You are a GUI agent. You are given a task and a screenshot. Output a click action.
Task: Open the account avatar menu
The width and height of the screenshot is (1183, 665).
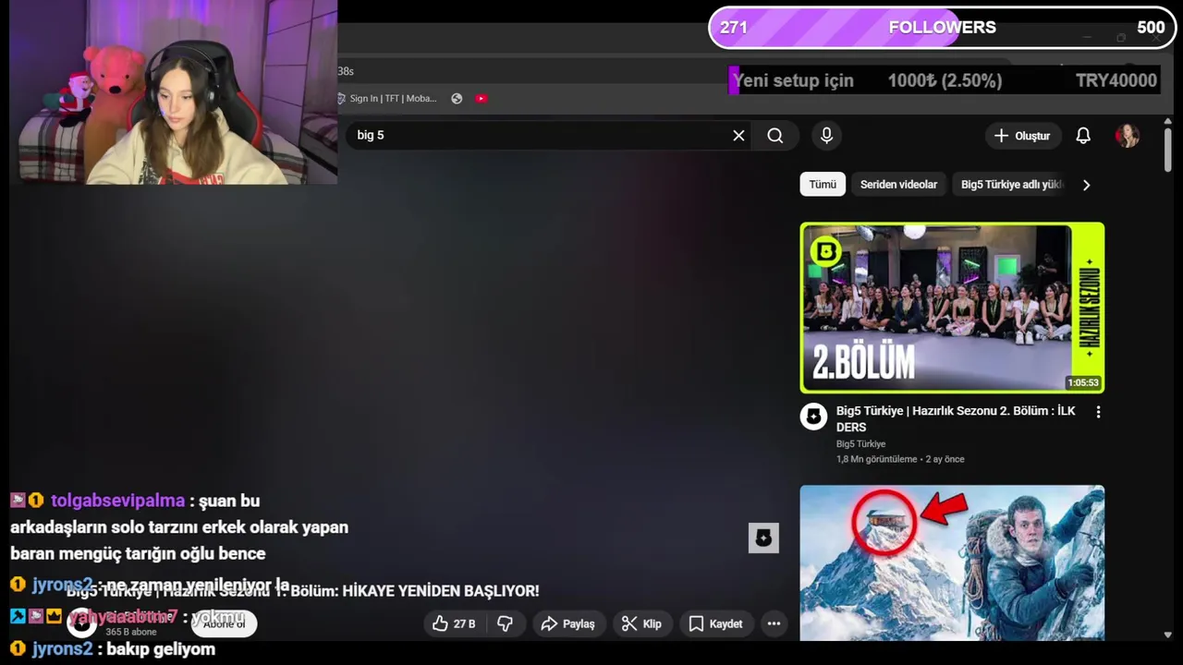pyautogui.click(x=1127, y=136)
